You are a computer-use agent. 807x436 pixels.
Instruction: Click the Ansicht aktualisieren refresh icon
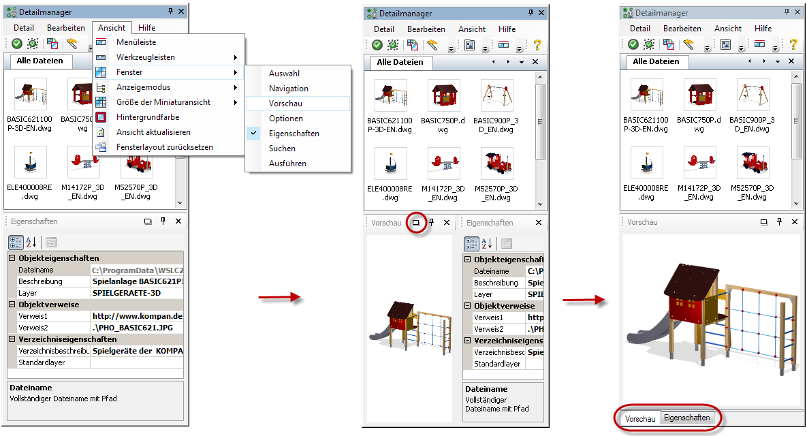(101, 132)
